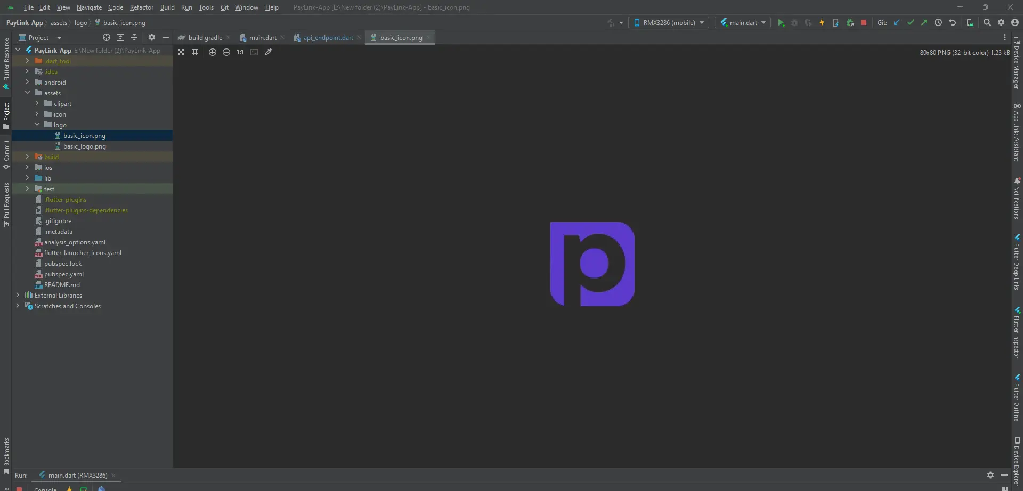Expand the android folder
Viewport: 1023px width, 491px height.
click(x=27, y=82)
